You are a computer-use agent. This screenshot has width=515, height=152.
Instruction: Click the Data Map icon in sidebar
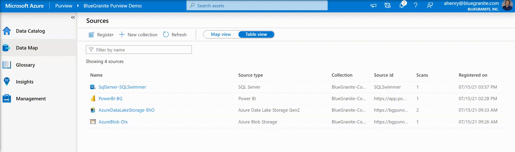6,48
